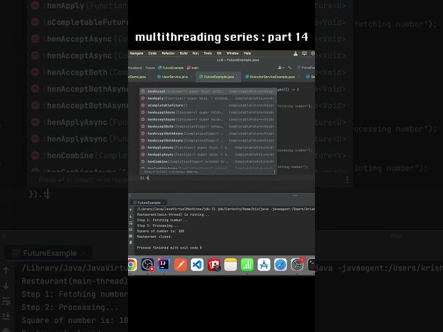Close the FutureExample.java editor tab
Screen dimensions: 443x332
[237, 77]
